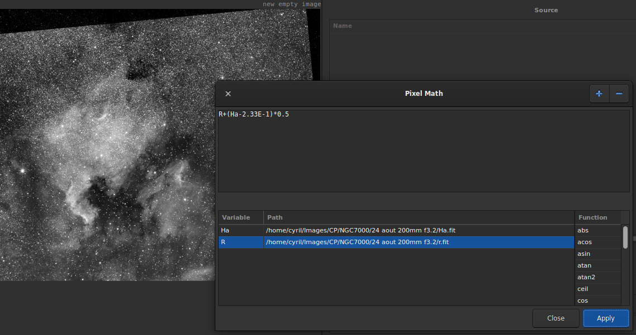
Task: Select the Ha.fit path cell
Action: tap(418, 230)
